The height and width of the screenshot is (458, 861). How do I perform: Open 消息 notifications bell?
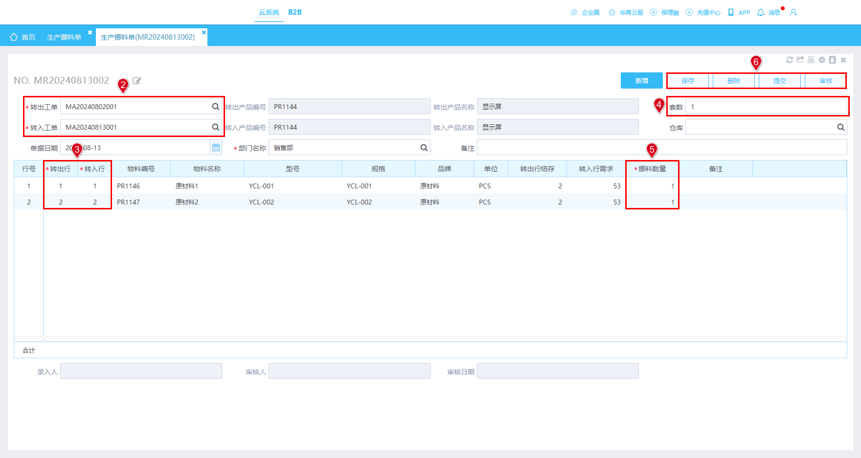[x=761, y=12]
